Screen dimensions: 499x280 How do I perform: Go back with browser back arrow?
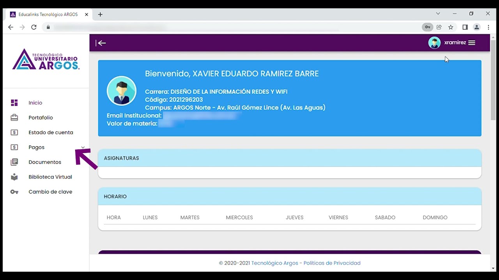11,27
